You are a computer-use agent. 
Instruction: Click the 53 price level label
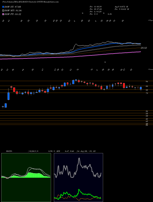pyautogui.click(x=147, y=114)
